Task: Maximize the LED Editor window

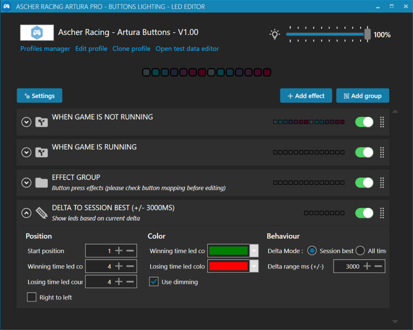Action: [x=392, y=6]
